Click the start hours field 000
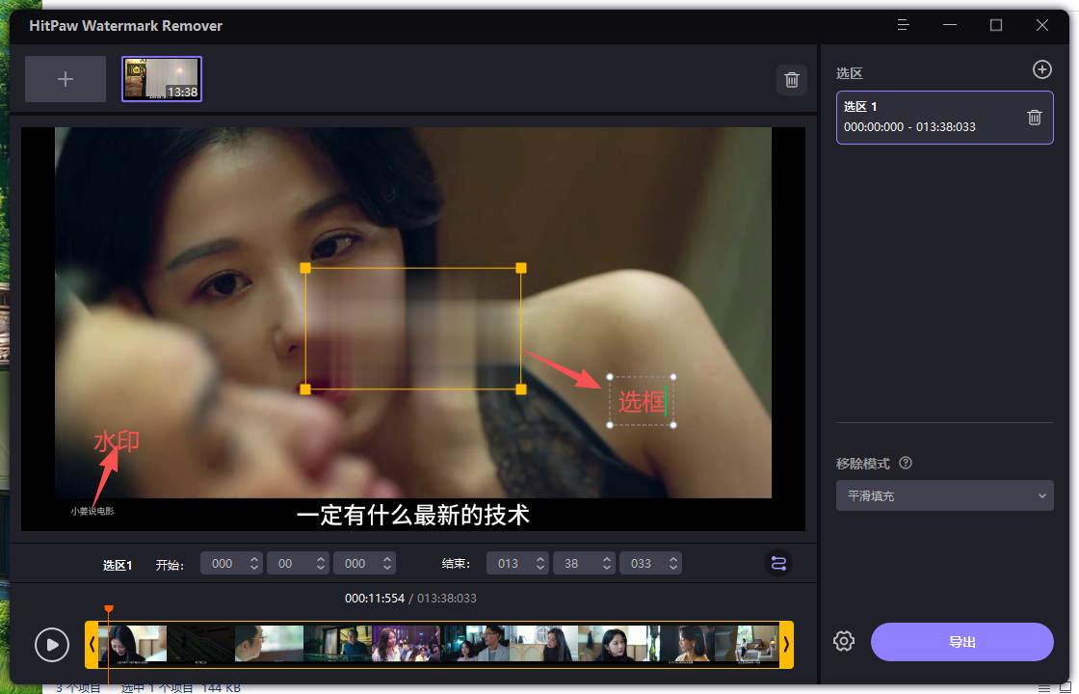Screen dimensions: 1079x694 pyautogui.click(x=223, y=563)
